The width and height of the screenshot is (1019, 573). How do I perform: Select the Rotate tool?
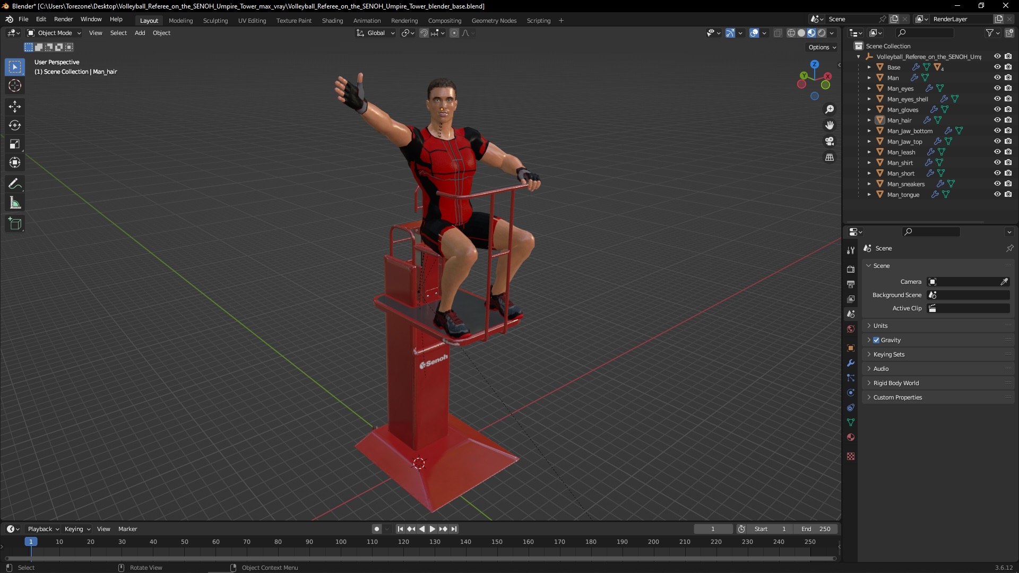(15, 125)
